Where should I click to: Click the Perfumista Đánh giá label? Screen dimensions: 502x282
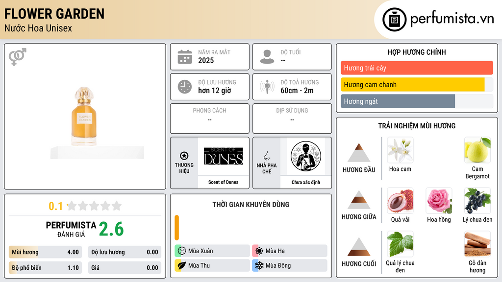point(71,229)
